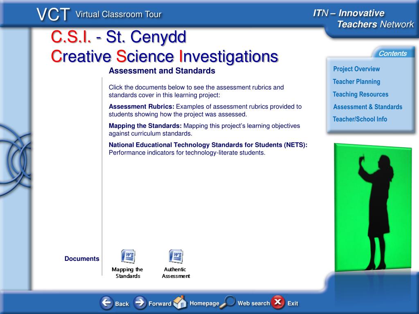Select Teacher/School Info in Contents
This screenshot has width=419, height=314.
[x=360, y=119]
